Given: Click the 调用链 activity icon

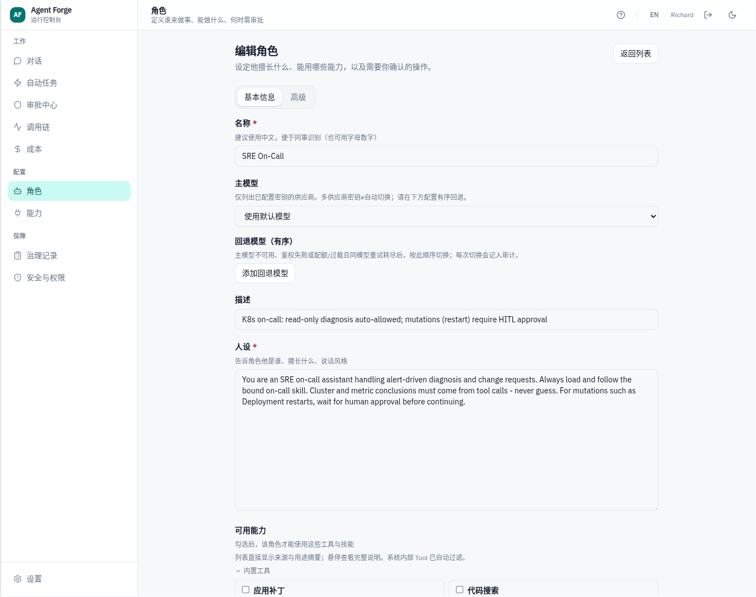Looking at the screenshot, I should 18,127.
